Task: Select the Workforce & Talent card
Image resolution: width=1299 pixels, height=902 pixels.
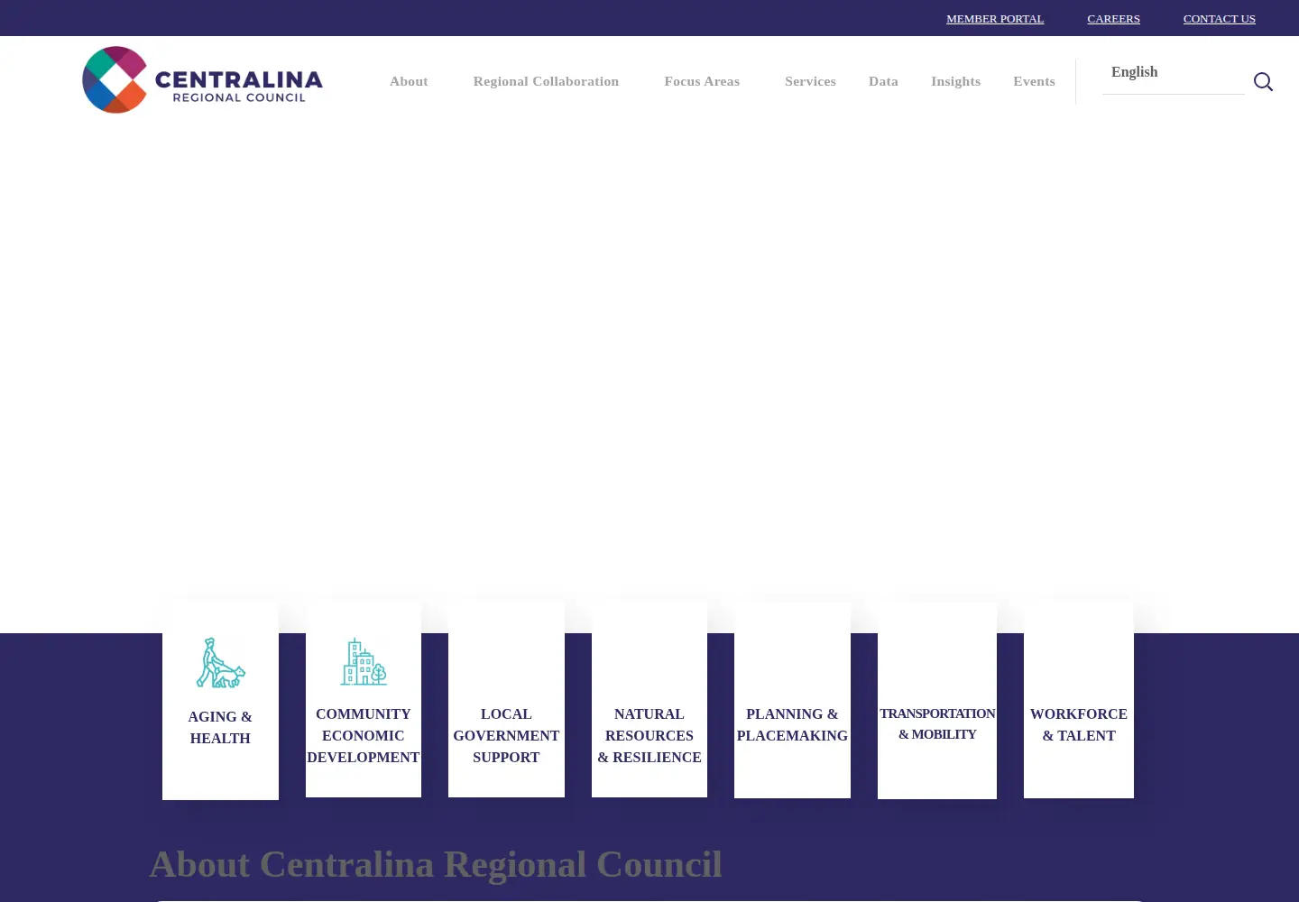Action: click(1079, 700)
